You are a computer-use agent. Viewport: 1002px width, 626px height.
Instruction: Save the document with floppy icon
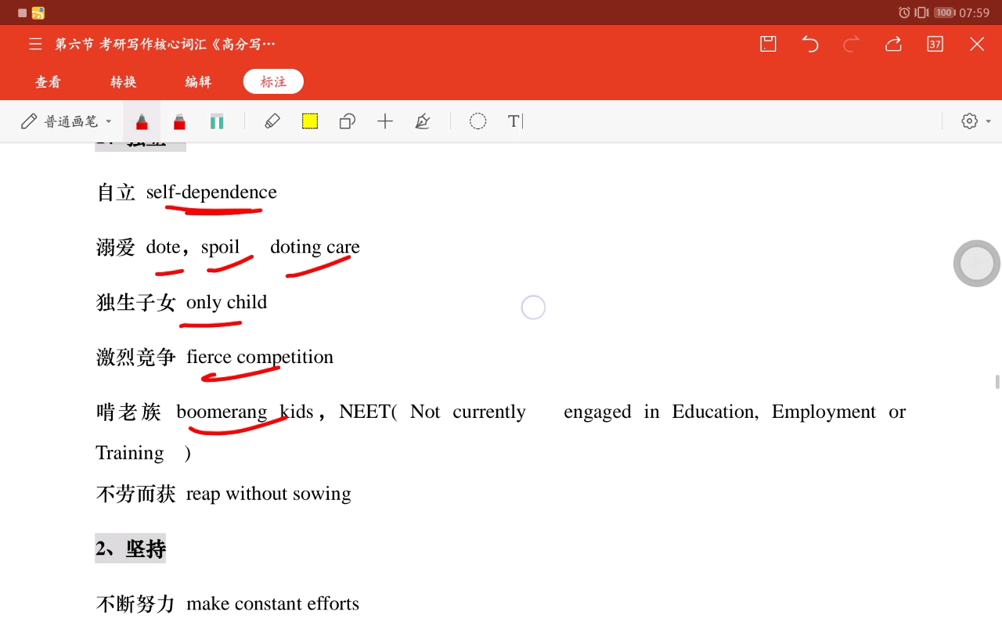pos(768,44)
